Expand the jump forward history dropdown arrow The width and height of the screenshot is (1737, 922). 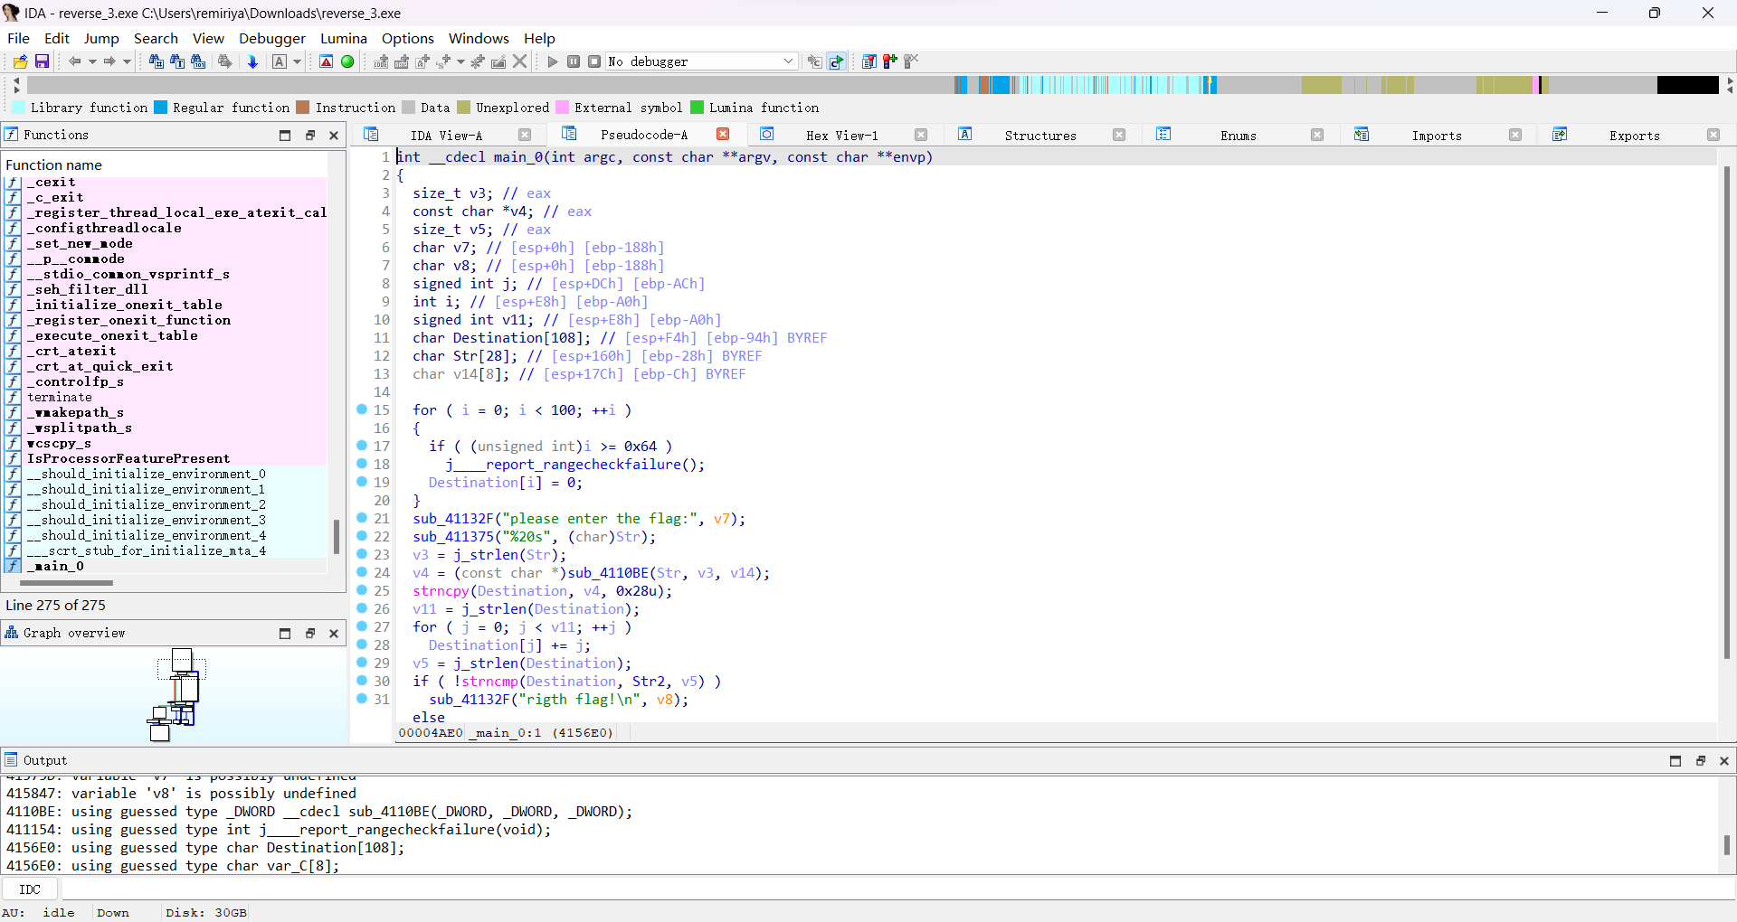point(127,61)
